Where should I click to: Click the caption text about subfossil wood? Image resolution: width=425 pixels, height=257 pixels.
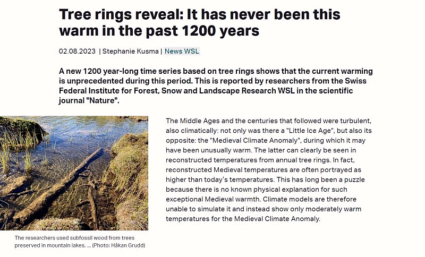[x=74, y=242]
